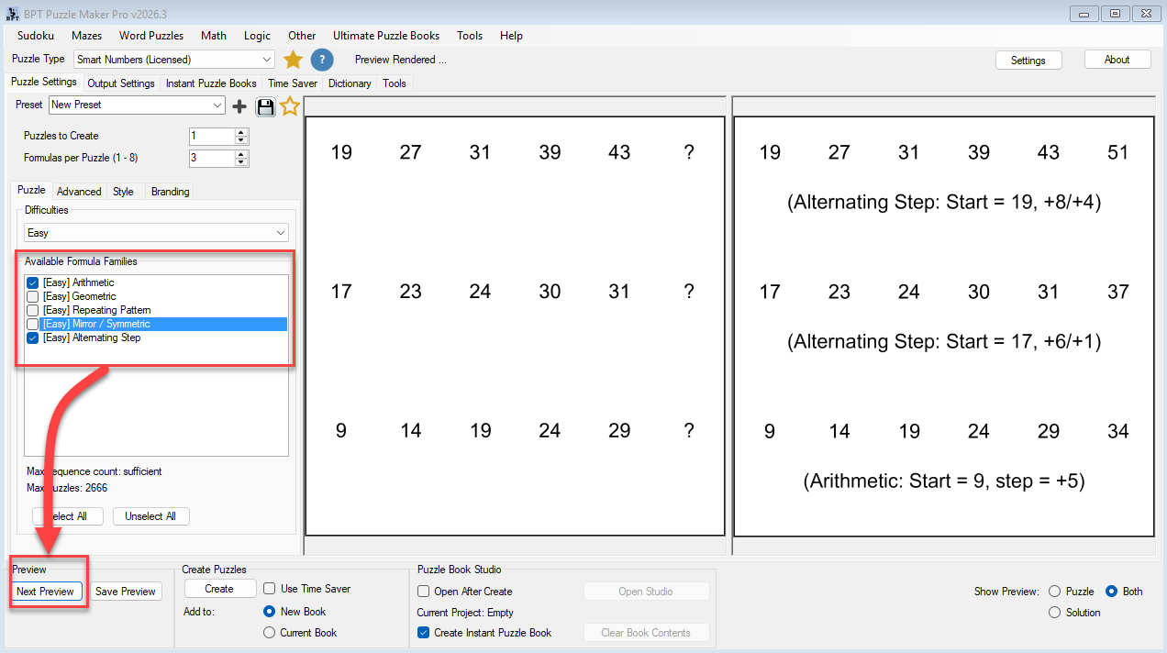Enable Use Time Saver checkbox
Viewport: 1167px width, 653px height.
[270, 589]
